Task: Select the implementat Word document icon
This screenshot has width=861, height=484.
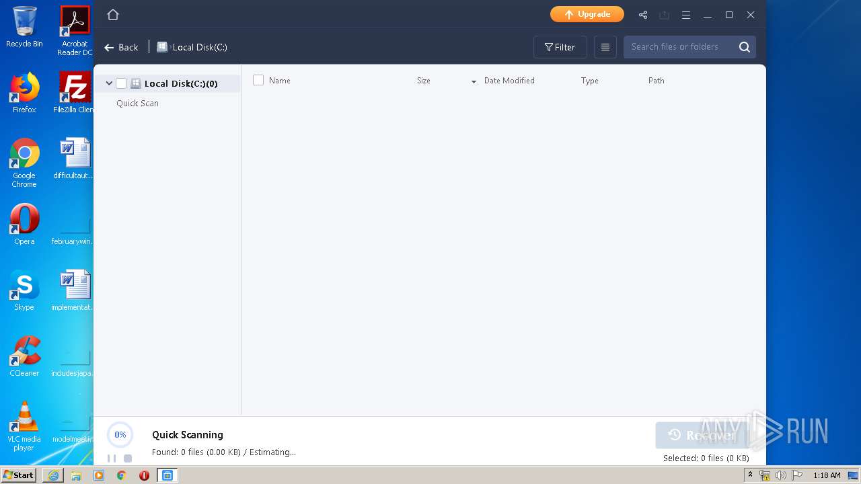Action: tap(73, 290)
